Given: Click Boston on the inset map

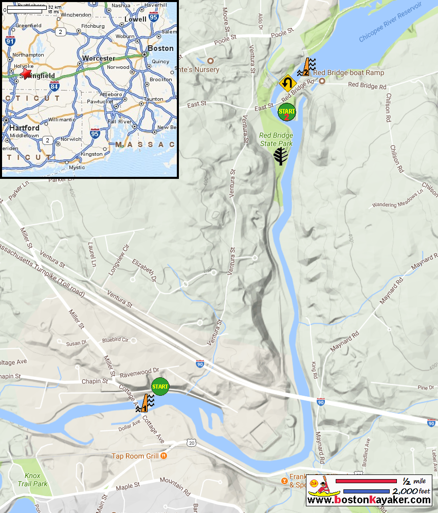Looking at the screenshot, I should 160,48.
